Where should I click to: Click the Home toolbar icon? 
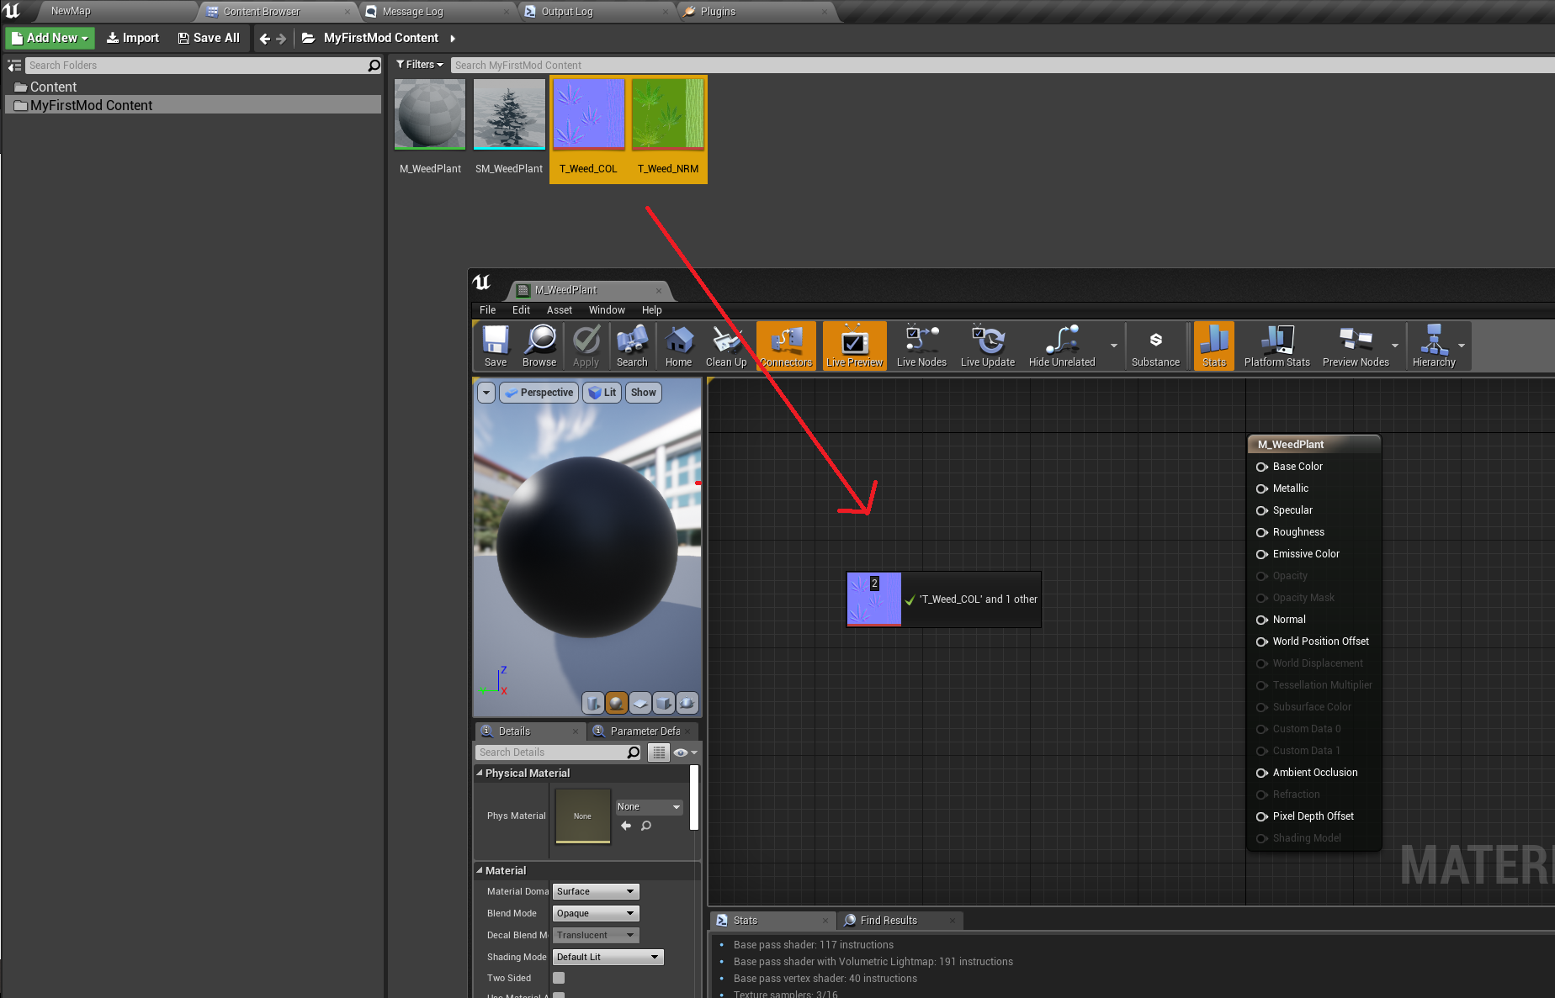coord(678,346)
